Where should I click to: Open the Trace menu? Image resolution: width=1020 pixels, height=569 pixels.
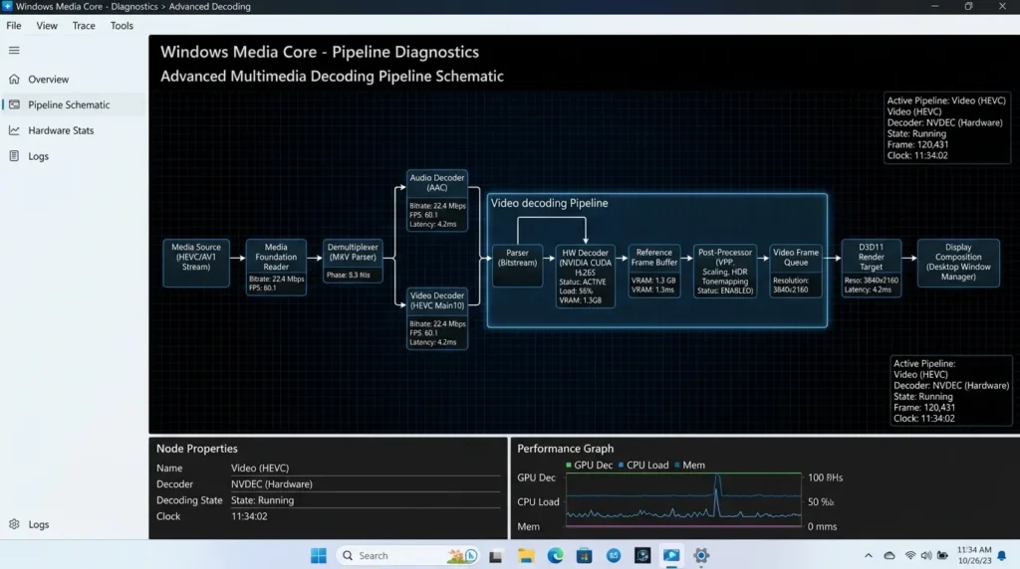tap(84, 25)
